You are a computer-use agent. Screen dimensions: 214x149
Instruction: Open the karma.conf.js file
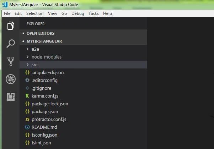[45, 96]
